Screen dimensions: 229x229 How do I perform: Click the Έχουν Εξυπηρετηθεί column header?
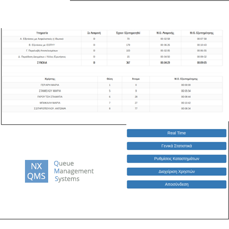(128, 33)
